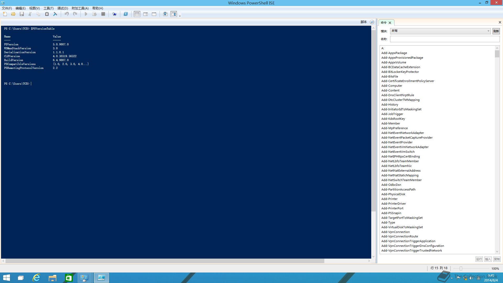Expand the script pane chevron
This screenshot has width=503, height=283.
click(372, 22)
